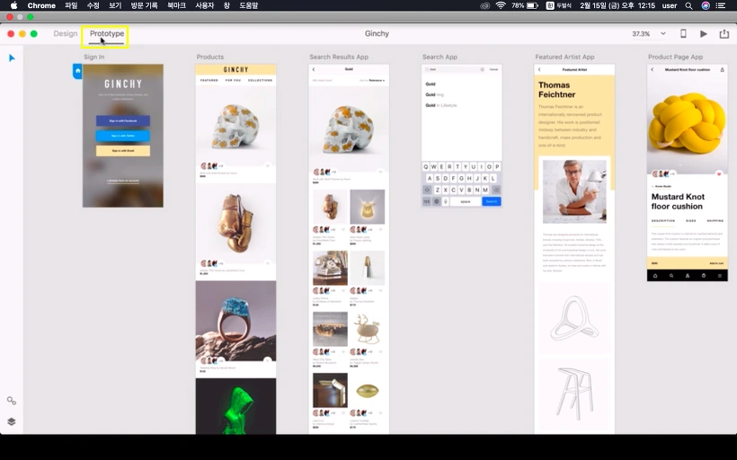Select Gold ring suggestion in Search App
The width and height of the screenshot is (737, 460).
[434, 95]
